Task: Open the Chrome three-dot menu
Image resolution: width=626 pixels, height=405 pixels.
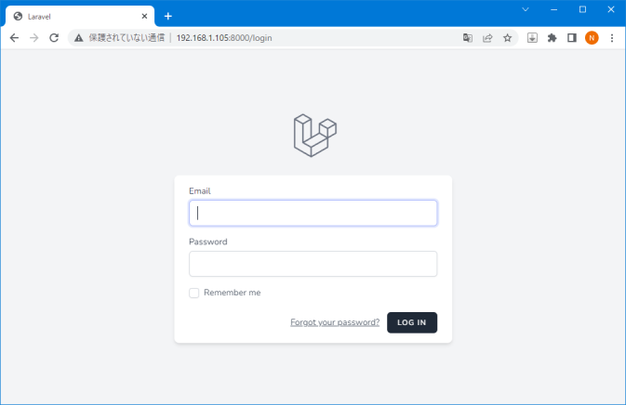Action: (612, 38)
